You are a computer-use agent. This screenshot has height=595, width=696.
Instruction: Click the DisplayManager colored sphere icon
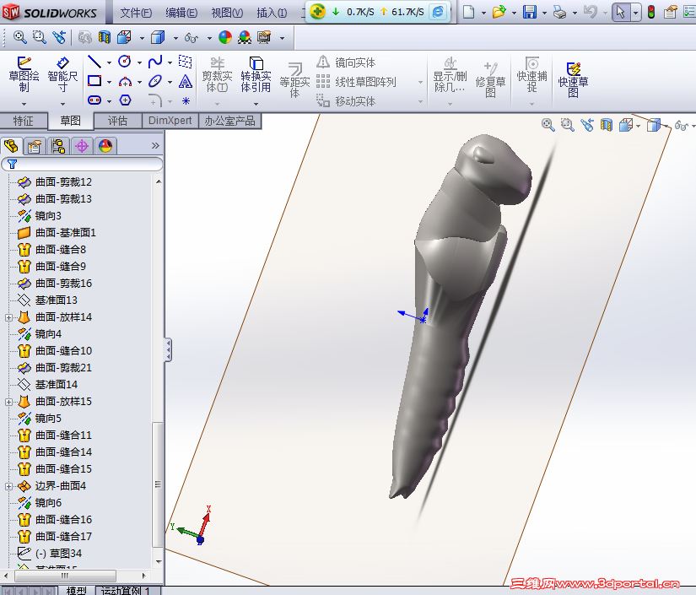pyautogui.click(x=105, y=145)
